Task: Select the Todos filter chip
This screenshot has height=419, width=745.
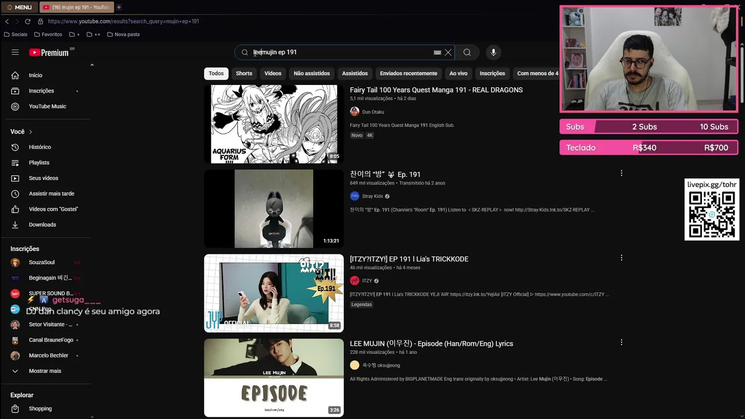Action: tap(216, 73)
